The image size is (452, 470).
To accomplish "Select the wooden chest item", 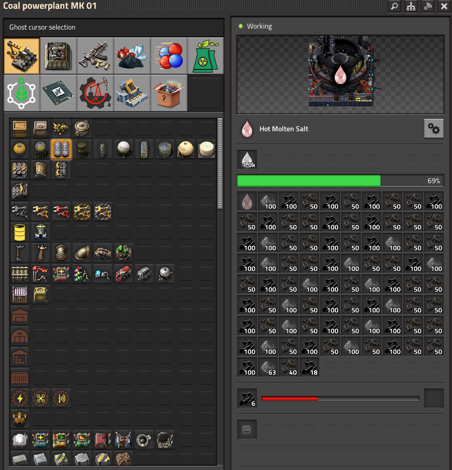I will point(20,128).
